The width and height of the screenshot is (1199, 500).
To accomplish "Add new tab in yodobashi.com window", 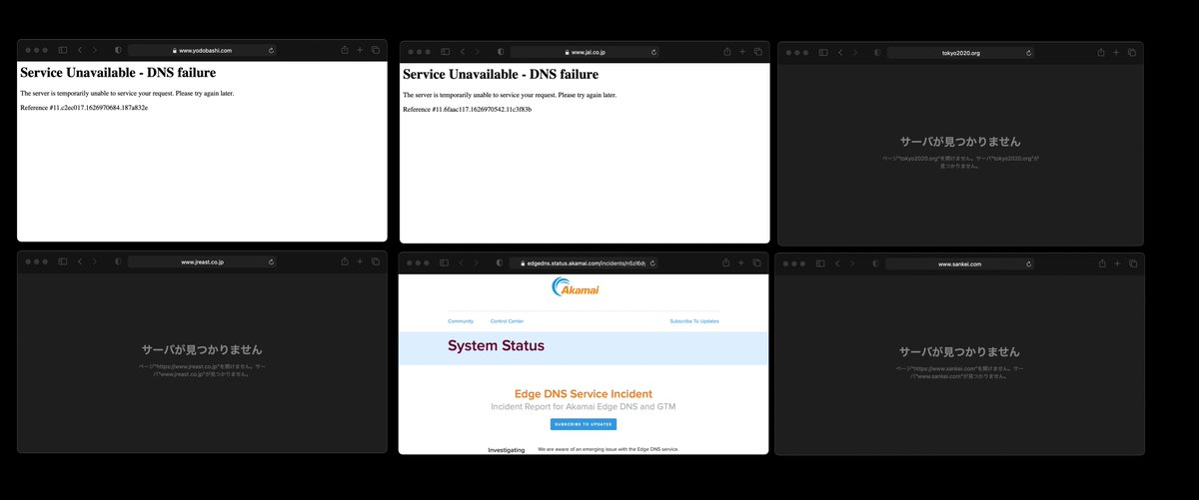I will pyautogui.click(x=360, y=50).
